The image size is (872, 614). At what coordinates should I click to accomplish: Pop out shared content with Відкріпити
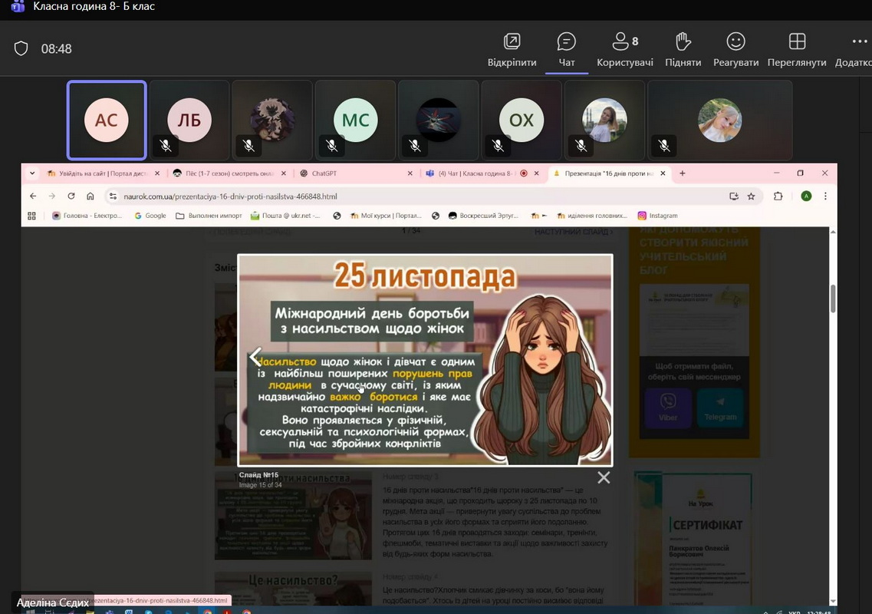click(x=512, y=49)
